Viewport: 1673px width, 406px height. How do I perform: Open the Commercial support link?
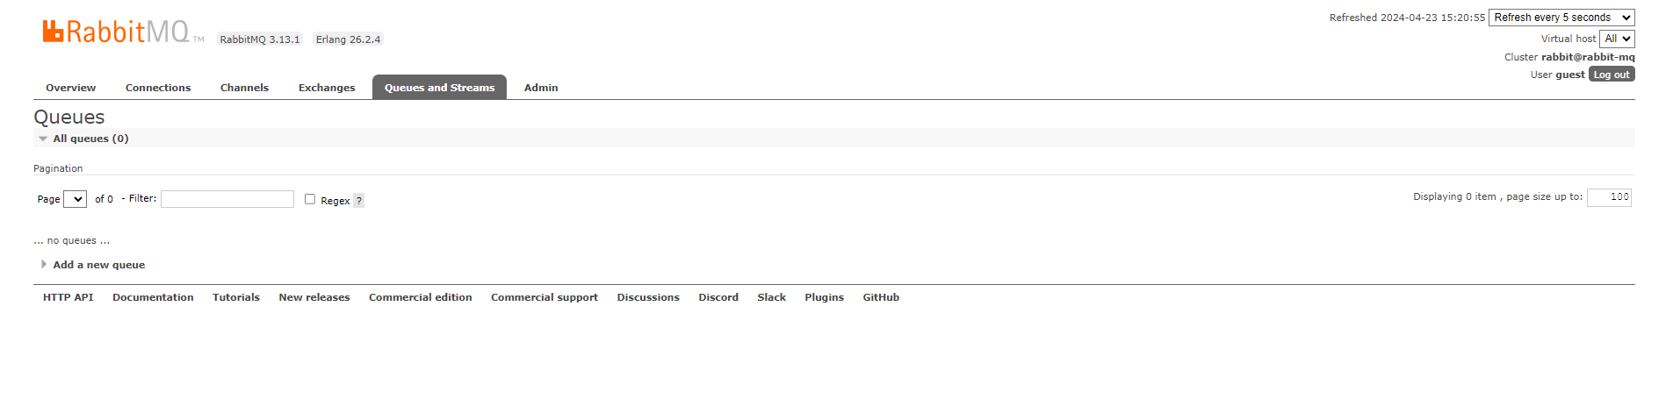[x=544, y=297]
